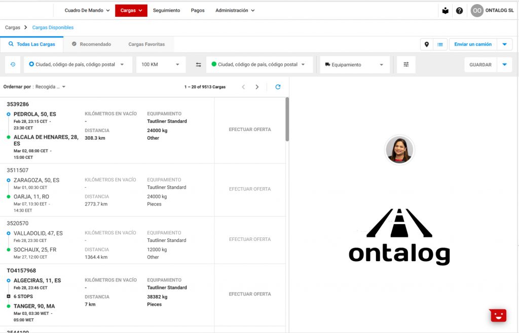Click the swap origin and destination arrows

click(x=198, y=65)
